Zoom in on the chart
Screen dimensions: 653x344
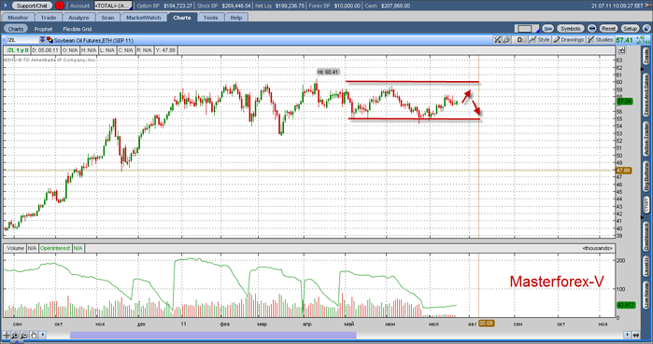coord(15,335)
